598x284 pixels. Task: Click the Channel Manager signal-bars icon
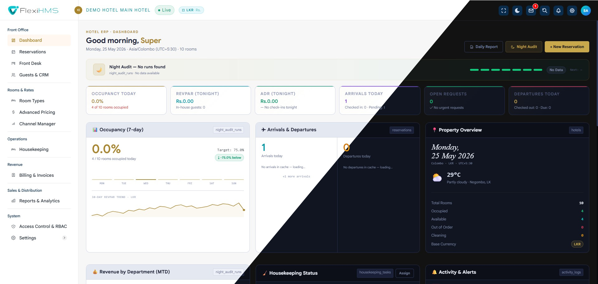(x=13, y=124)
